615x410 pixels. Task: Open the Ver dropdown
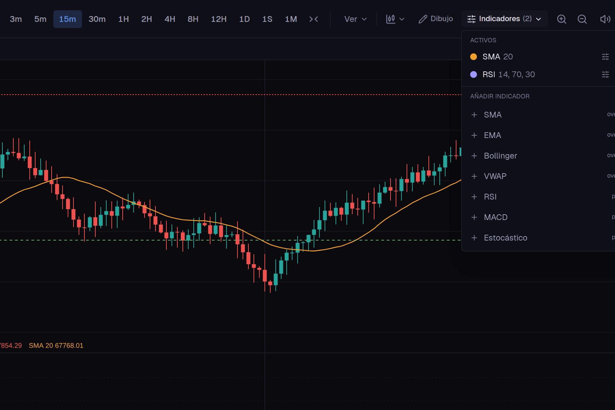[x=355, y=19]
